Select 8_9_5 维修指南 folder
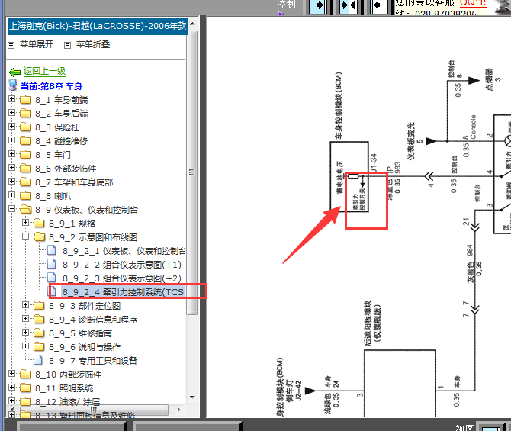511x431 pixels. [x=80, y=333]
